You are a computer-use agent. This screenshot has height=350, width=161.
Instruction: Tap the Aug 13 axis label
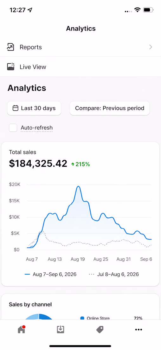click(x=55, y=259)
